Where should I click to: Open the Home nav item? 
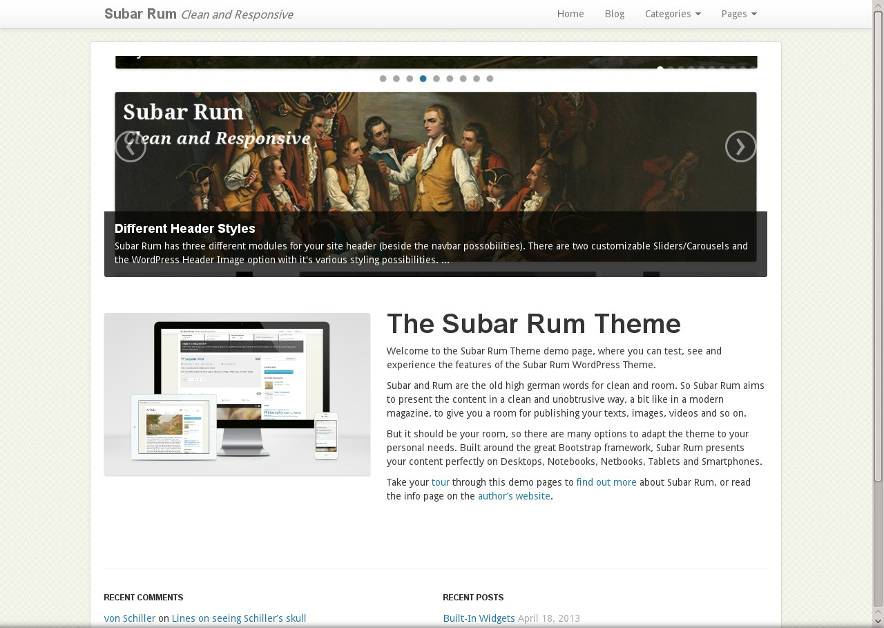[570, 14]
